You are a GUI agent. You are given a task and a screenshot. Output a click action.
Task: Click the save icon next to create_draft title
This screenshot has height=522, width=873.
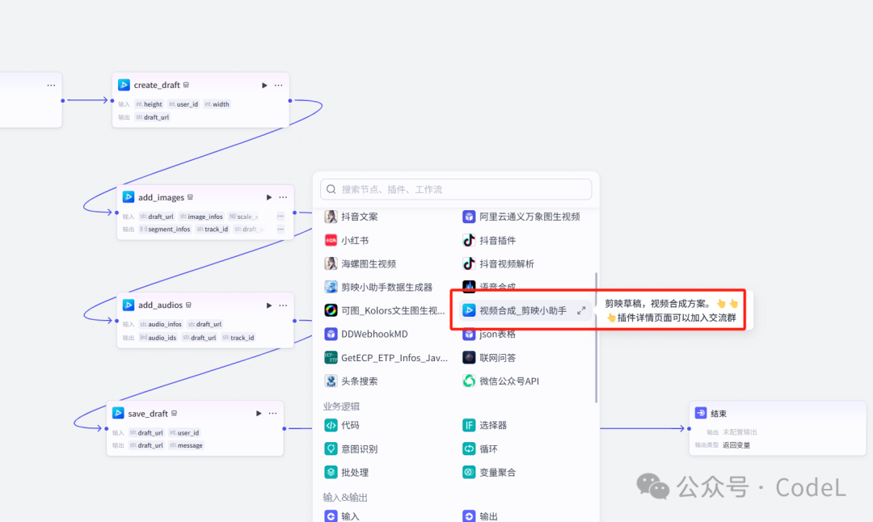tap(186, 85)
